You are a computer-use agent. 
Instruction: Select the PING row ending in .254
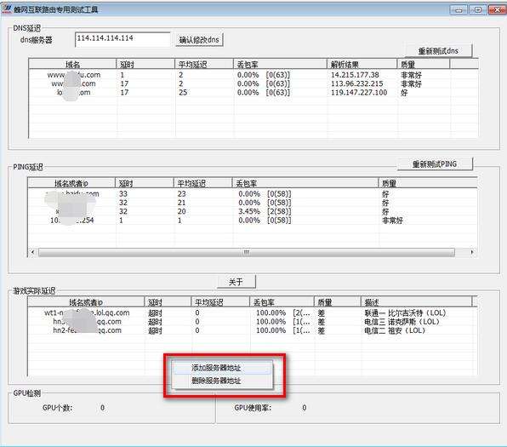coord(252,221)
